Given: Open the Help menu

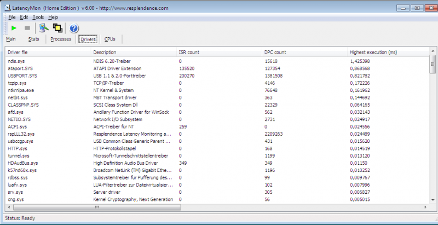Looking at the screenshot, I should 53,18.
